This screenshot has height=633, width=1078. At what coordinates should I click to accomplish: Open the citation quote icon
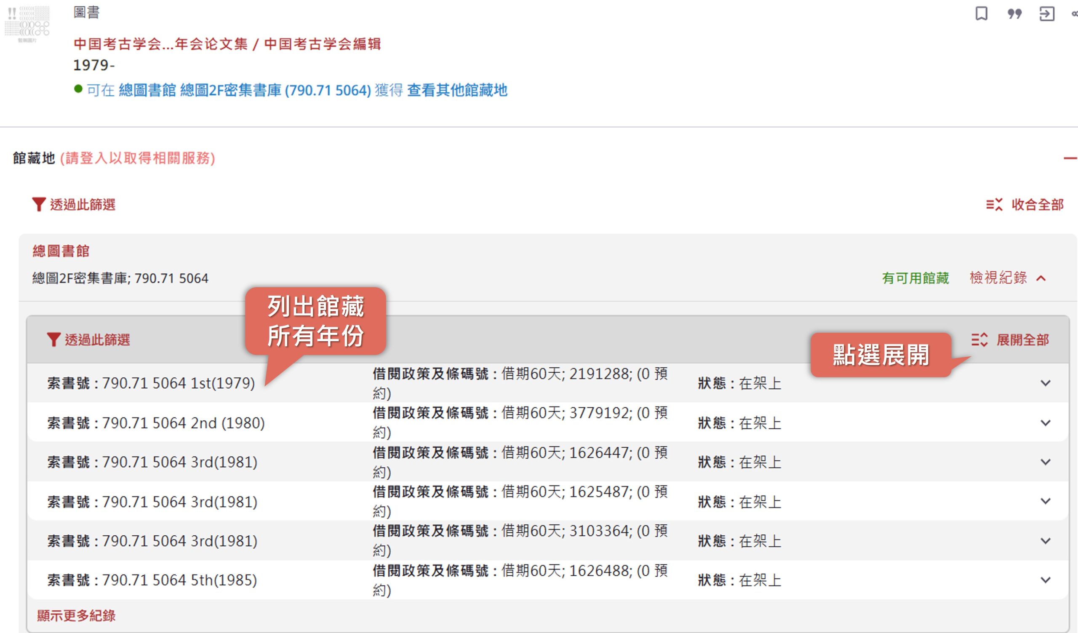[x=1014, y=13]
